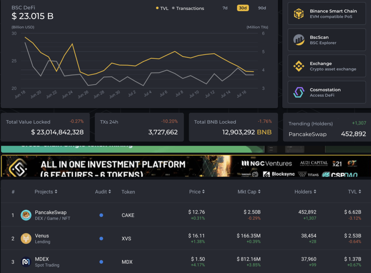Click the PancakeSwap project logo
This screenshot has width=371, height=273.
tap(26, 215)
